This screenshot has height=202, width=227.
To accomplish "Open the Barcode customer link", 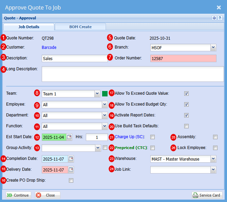I will (x=49, y=48).
